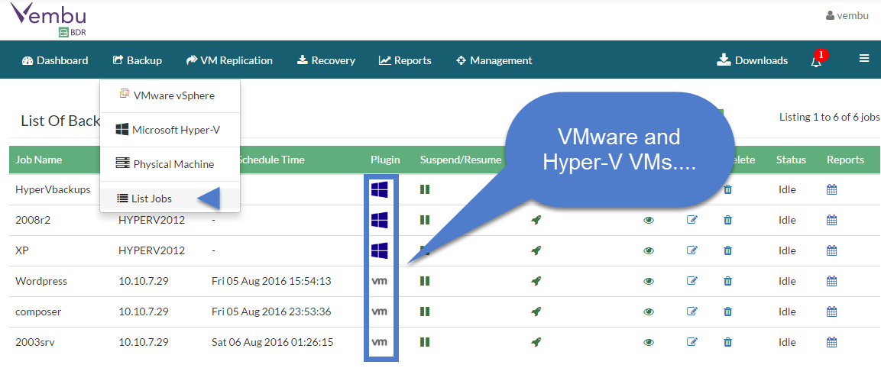Run 2003srv job now rocket icon
The width and height of the screenshot is (881, 368).
[536, 341]
